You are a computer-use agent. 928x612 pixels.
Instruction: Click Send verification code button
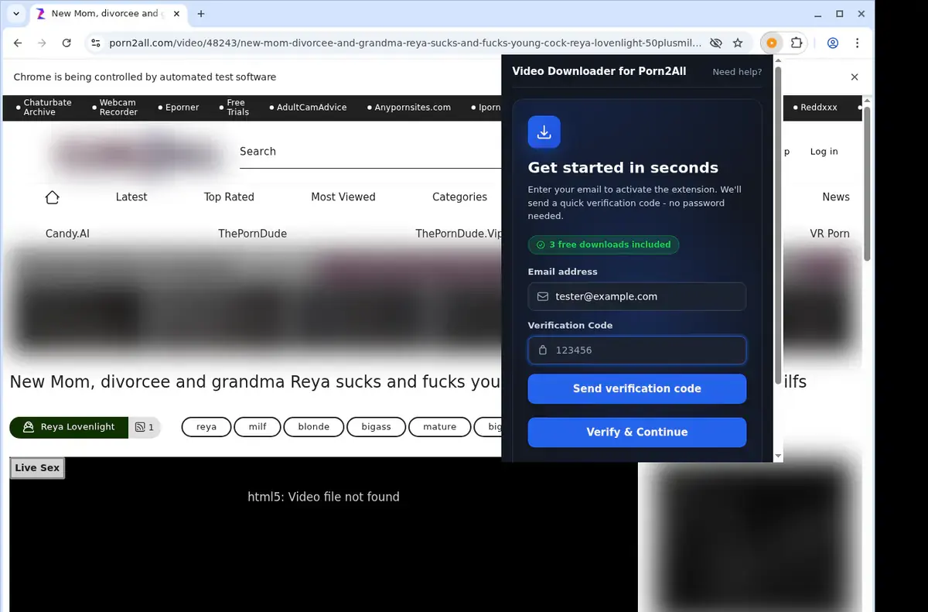coord(636,388)
